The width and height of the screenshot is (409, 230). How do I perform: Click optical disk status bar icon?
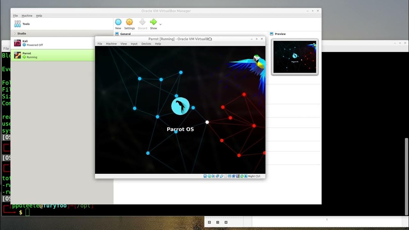[209, 176]
